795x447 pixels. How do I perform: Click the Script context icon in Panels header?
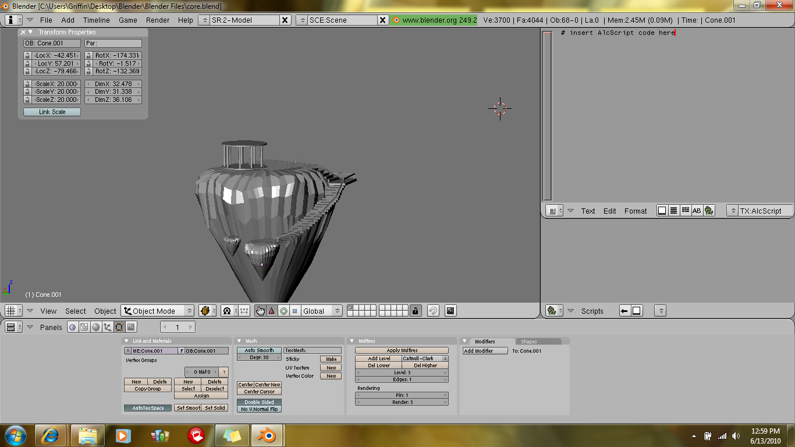[x=84, y=327]
